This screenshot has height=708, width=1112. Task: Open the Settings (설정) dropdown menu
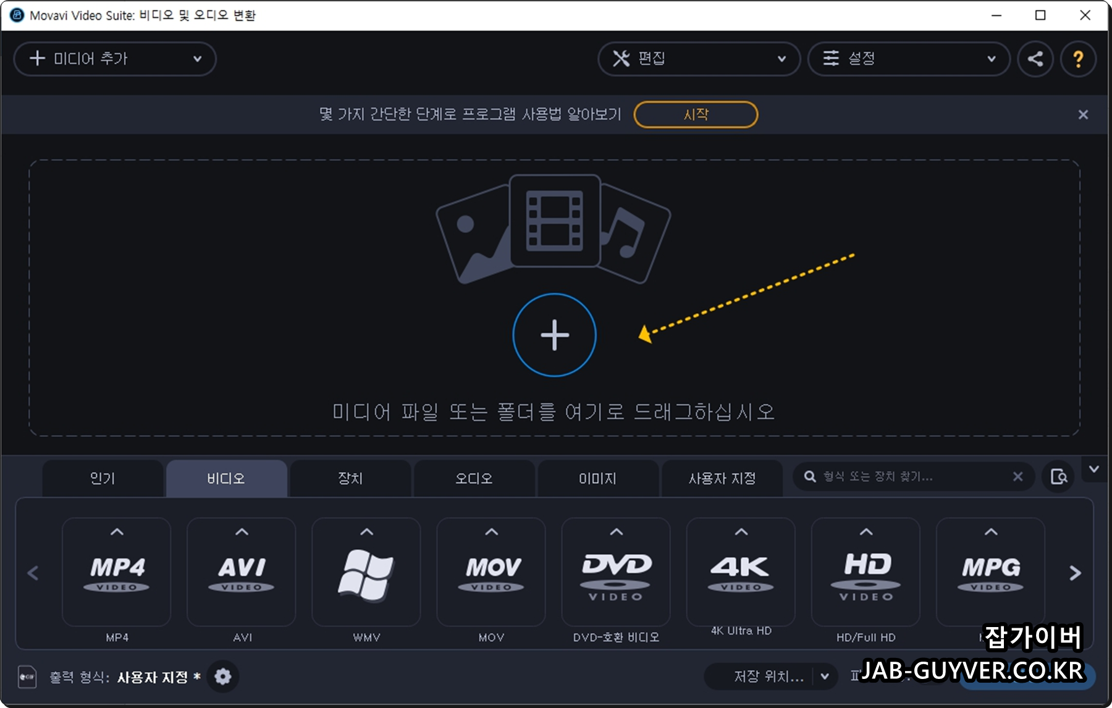point(909,59)
